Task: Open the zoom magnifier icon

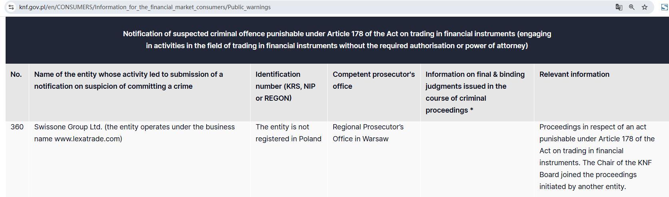Action: pyautogui.click(x=632, y=7)
